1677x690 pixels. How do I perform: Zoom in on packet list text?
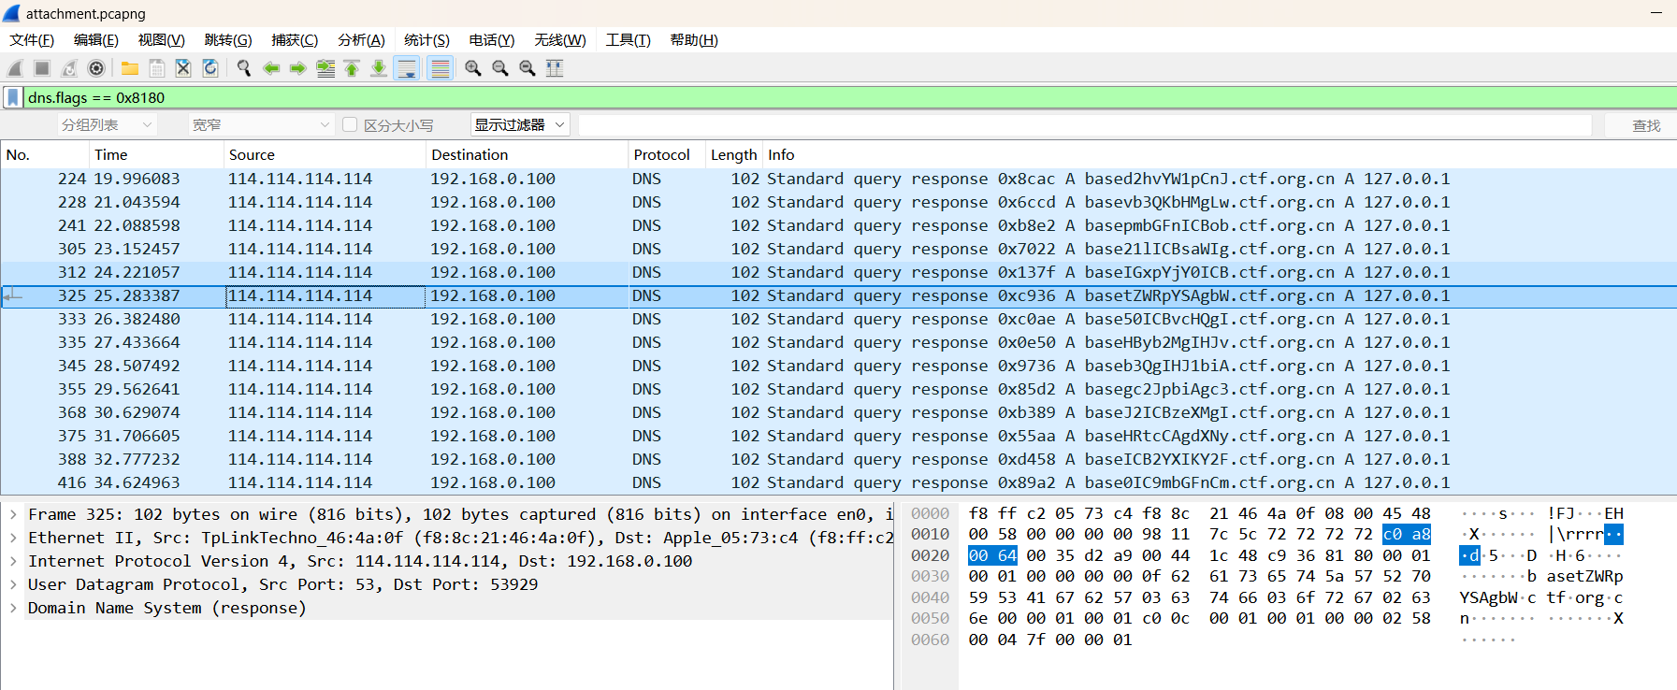[473, 68]
